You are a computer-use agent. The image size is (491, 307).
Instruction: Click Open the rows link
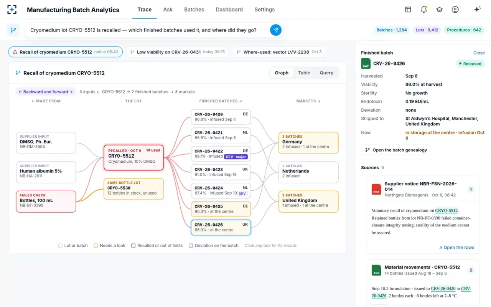coord(456,248)
